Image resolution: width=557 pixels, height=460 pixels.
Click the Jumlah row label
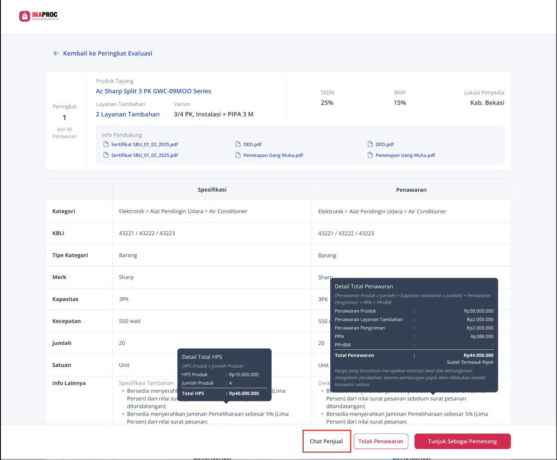62,343
